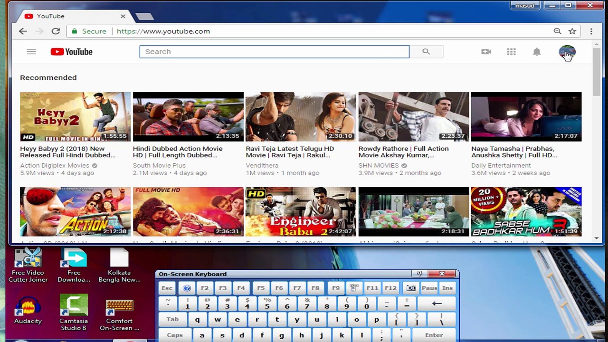Open the YouTube apps grid icon
608x342 pixels.
click(511, 52)
